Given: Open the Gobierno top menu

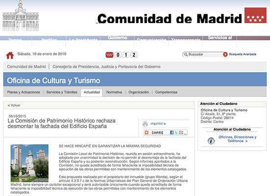Looking at the screenshot, I should (117, 38).
